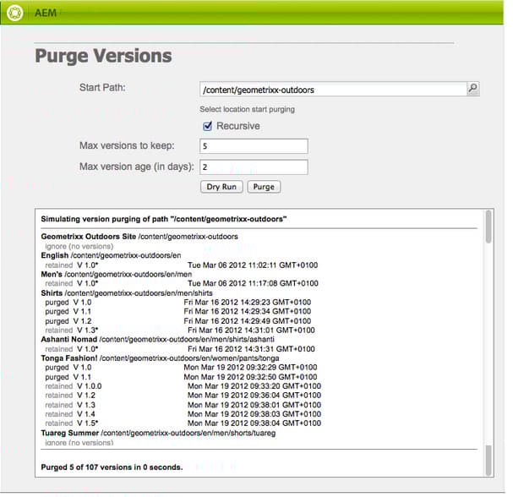Click Men's retained timestamp 11:17:08
Image resolution: width=513 pixels, height=497 pixels.
pyautogui.click(x=253, y=283)
